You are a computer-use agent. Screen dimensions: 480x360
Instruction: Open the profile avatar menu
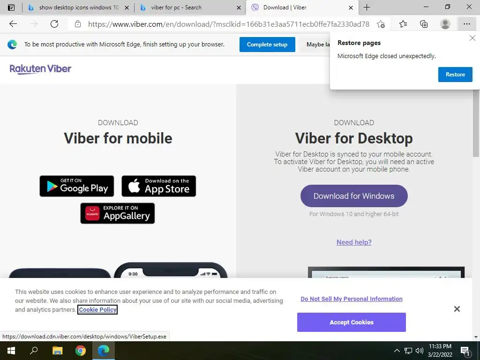[445, 24]
